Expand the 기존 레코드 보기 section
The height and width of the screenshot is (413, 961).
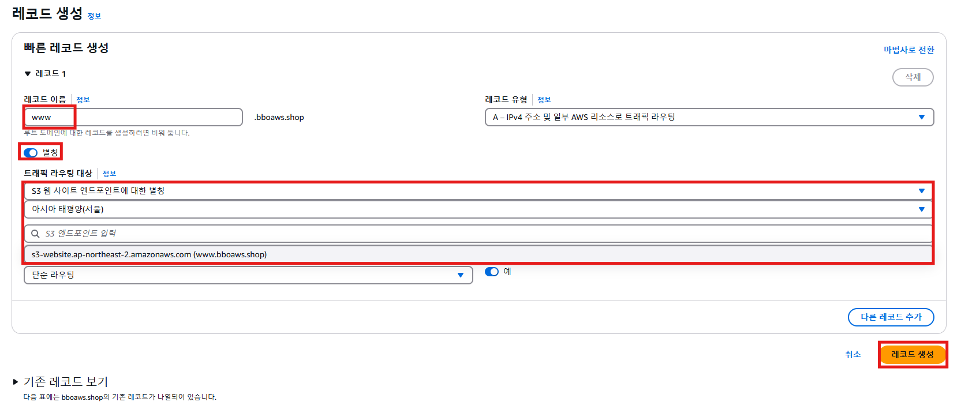click(x=16, y=382)
